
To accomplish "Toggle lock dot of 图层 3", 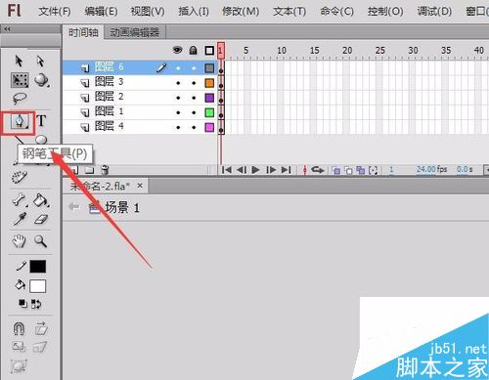I will [194, 83].
